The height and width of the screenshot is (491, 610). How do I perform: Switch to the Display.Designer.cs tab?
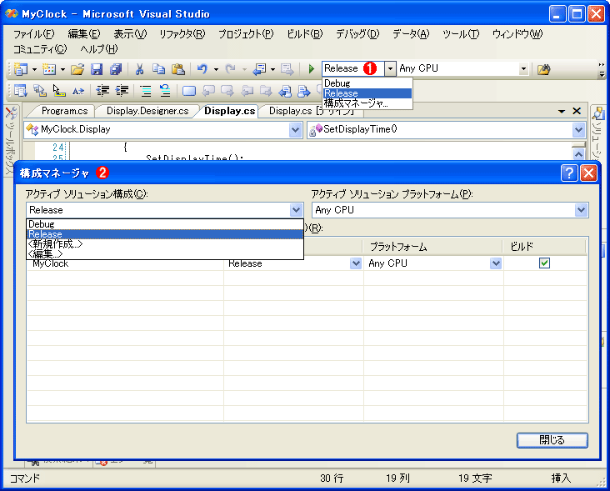coord(147,111)
